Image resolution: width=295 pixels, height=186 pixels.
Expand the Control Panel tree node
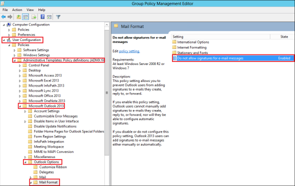click(x=20, y=65)
